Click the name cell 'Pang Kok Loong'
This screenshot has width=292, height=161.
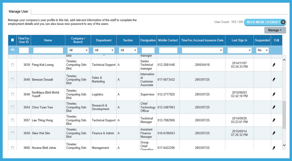click(x=43, y=65)
